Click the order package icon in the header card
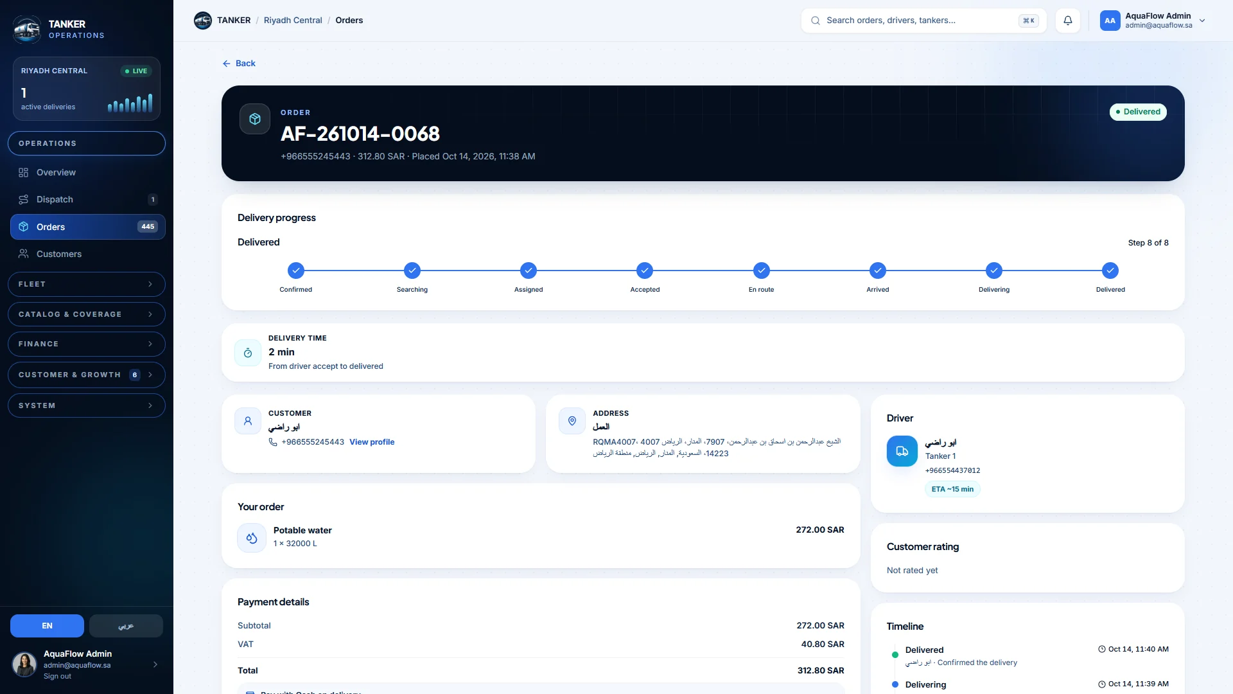This screenshot has height=694, width=1233. click(x=255, y=119)
